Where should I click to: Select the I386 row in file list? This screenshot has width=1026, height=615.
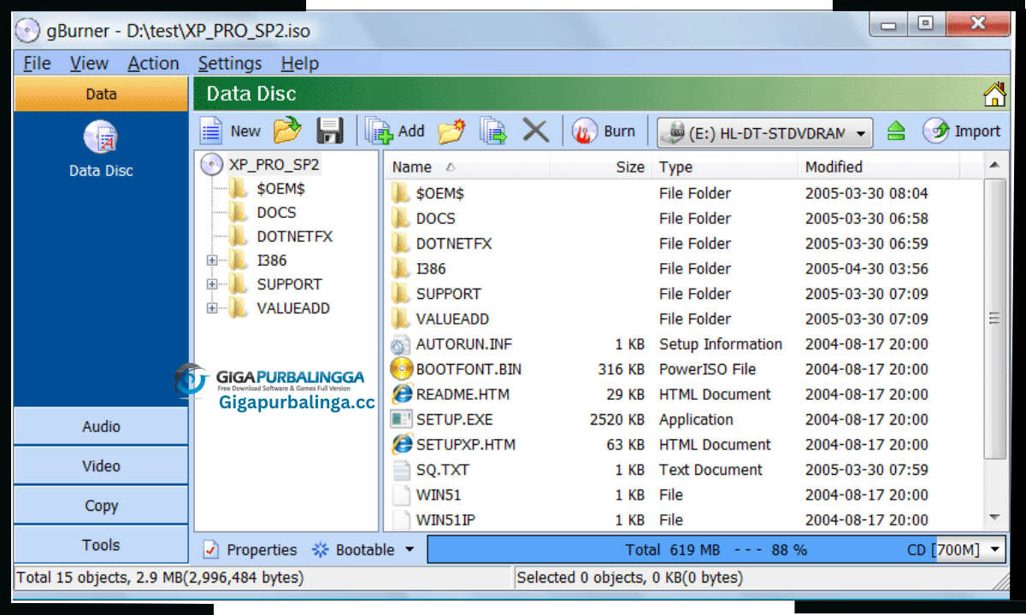684,268
